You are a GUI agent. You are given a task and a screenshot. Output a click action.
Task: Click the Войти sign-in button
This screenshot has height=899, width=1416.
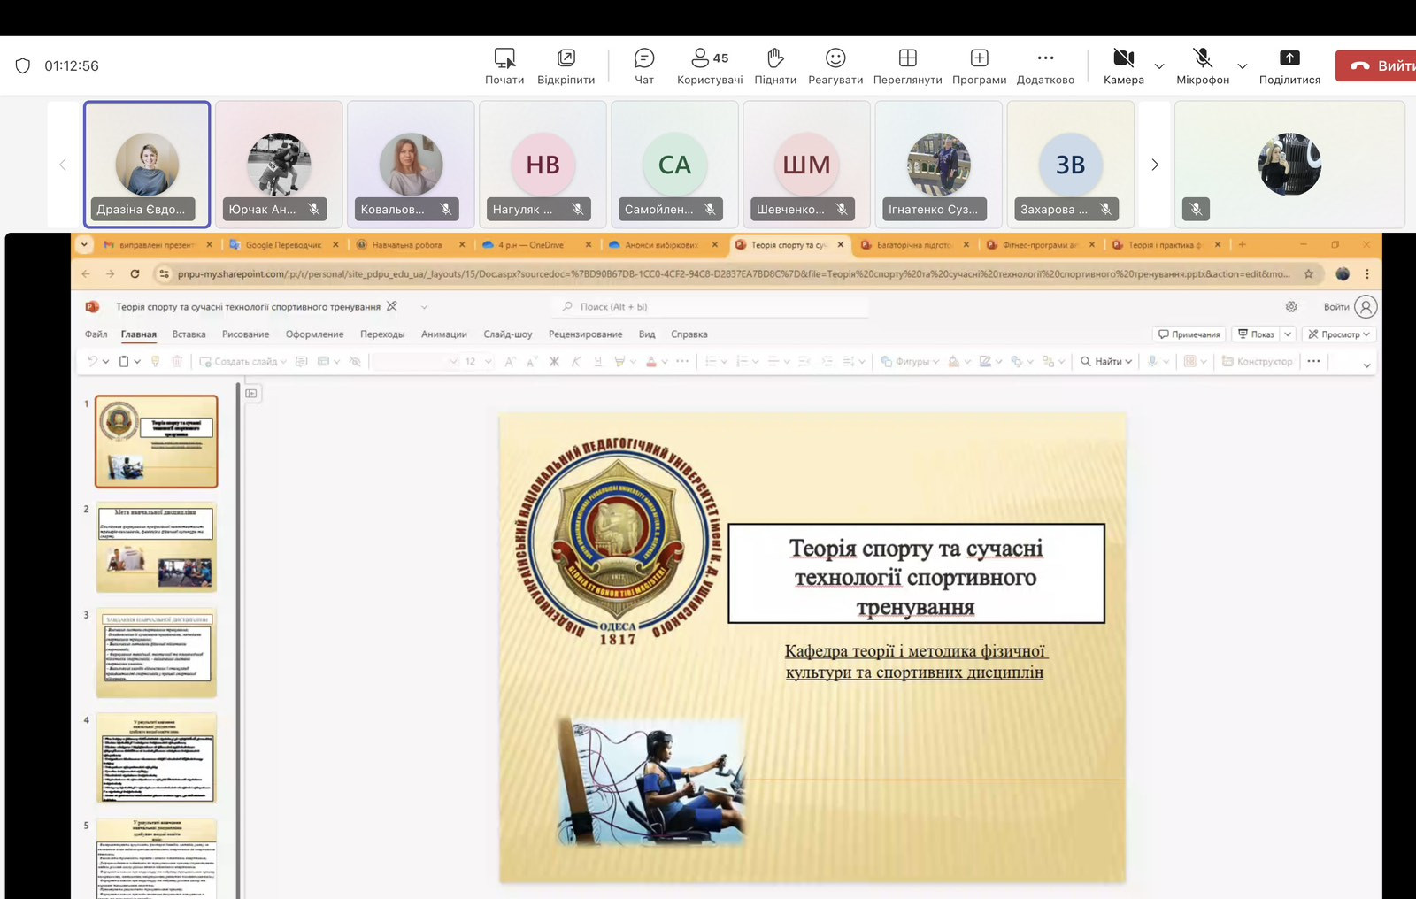[x=1351, y=307]
